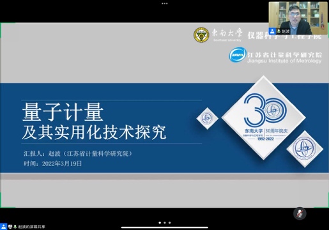Click the date text 2022年3月19日
The height and width of the screenshot is (230, 329).
62,164
